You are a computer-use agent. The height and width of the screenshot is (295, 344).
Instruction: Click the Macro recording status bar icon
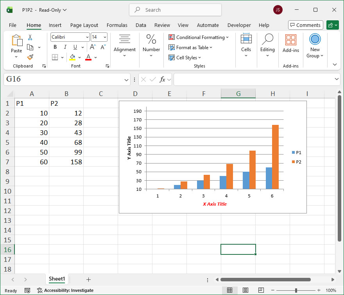tap(27, 290)
